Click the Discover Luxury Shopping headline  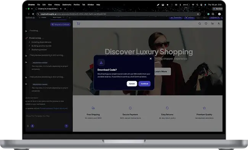point(149,52)
